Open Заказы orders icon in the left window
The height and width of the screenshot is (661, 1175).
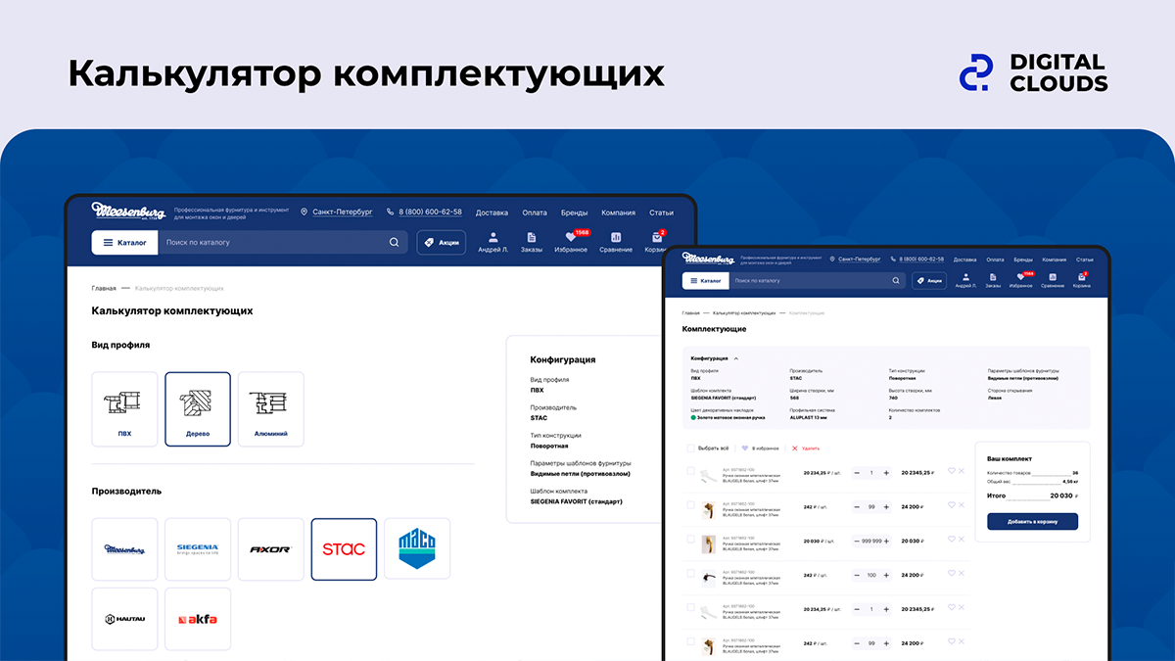[x=531, y=237]
